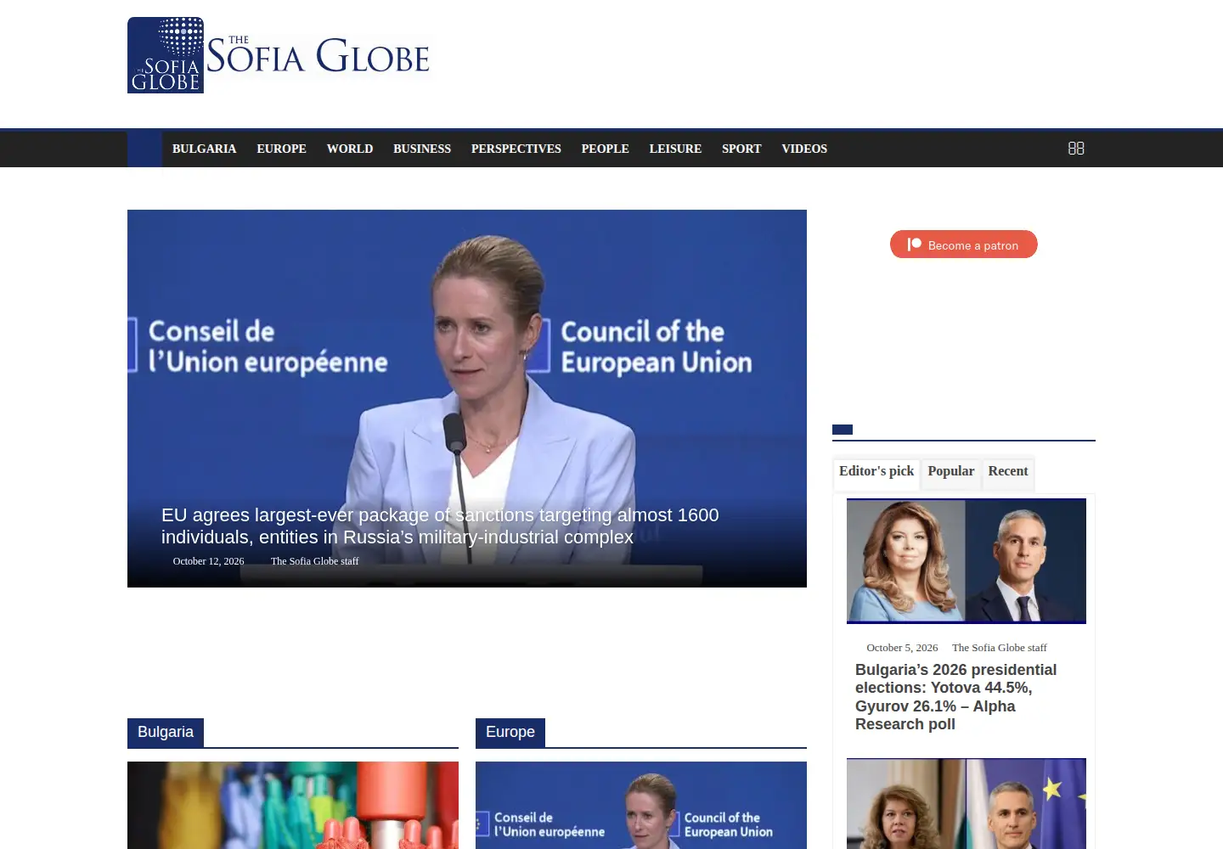Open the VIDEOS menu item
The height and width of the screenshot is (849, 1223).
(x=804, y=149)
